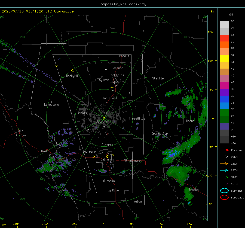
Task: Click the Ponoka city label
Action: 124,56
